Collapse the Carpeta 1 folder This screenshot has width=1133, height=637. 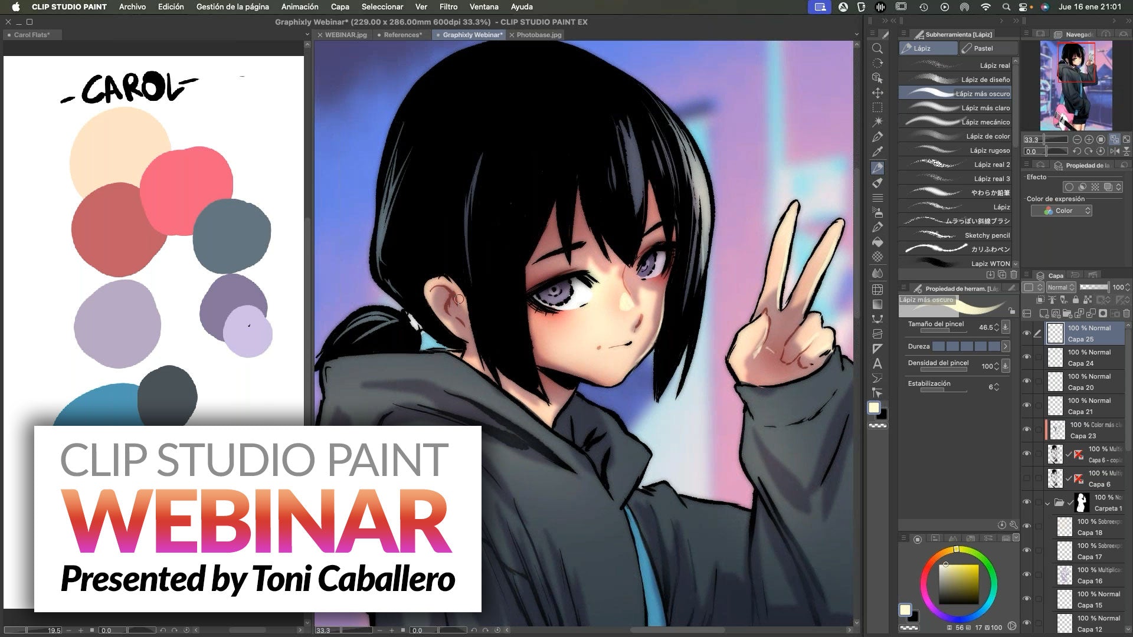coord(1047,503)
